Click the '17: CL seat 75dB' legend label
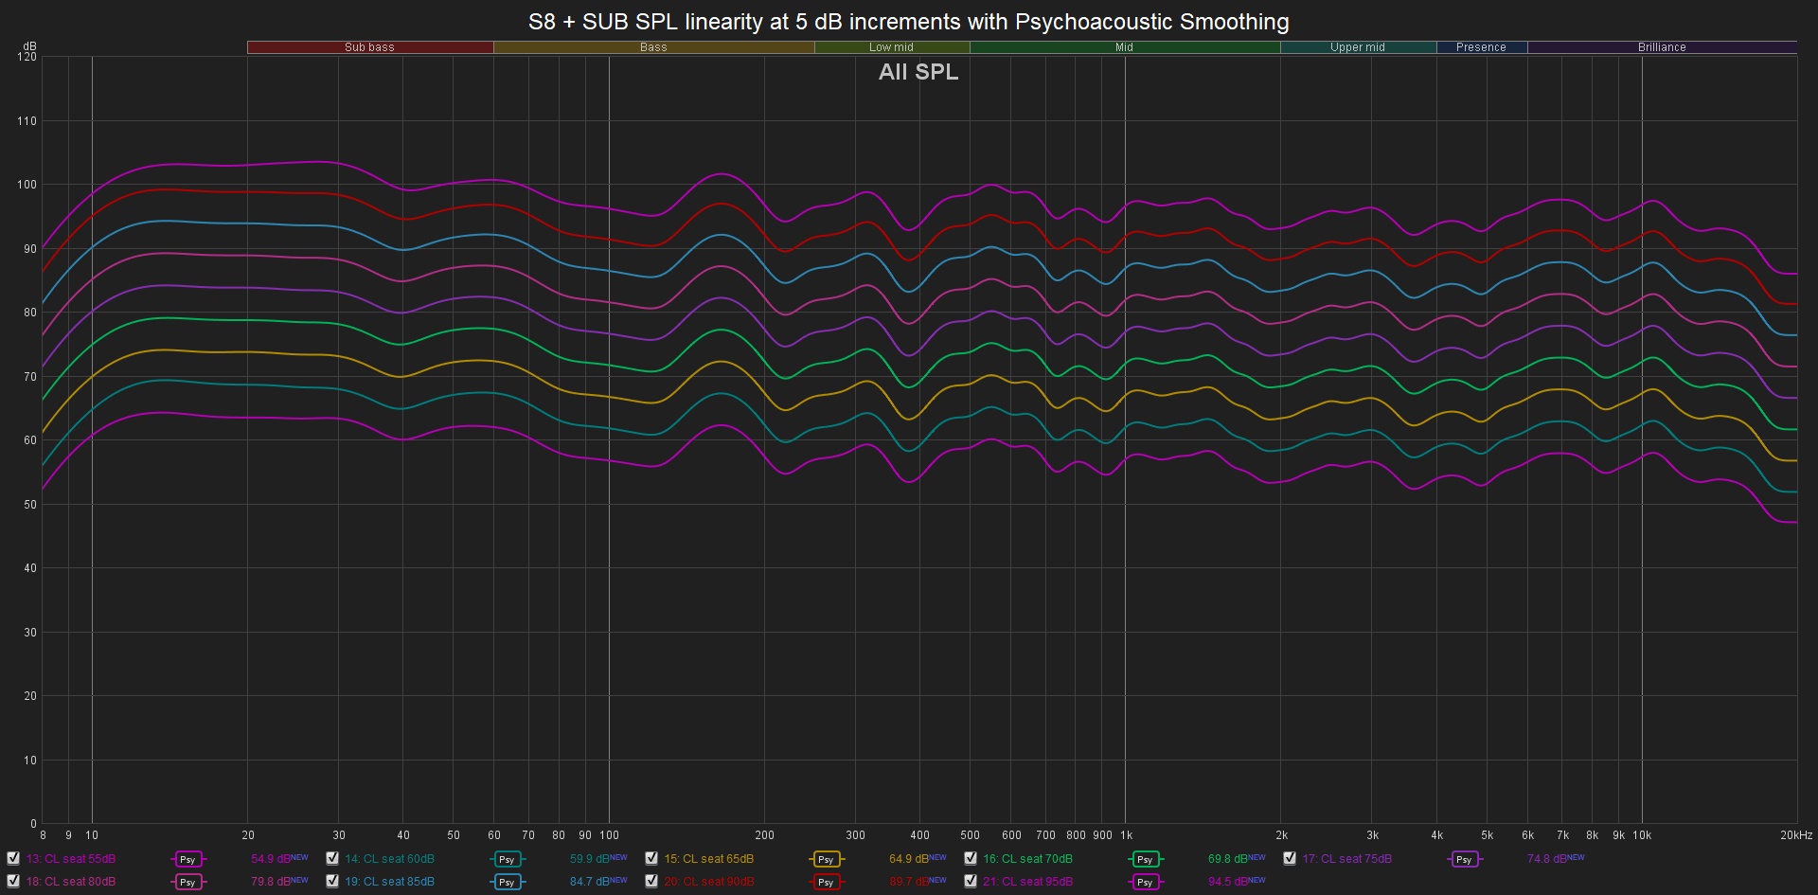The image size is (1818, 895). point(1347,859)
